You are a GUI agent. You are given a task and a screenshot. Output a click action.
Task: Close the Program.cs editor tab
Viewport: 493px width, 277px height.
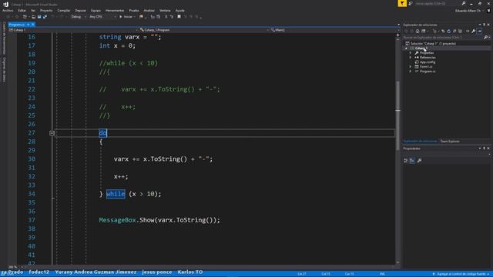(x=32, y=25)
